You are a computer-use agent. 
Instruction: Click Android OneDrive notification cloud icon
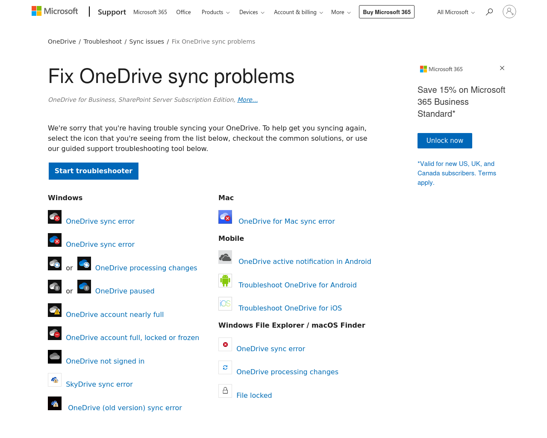(x=225, y=257)
